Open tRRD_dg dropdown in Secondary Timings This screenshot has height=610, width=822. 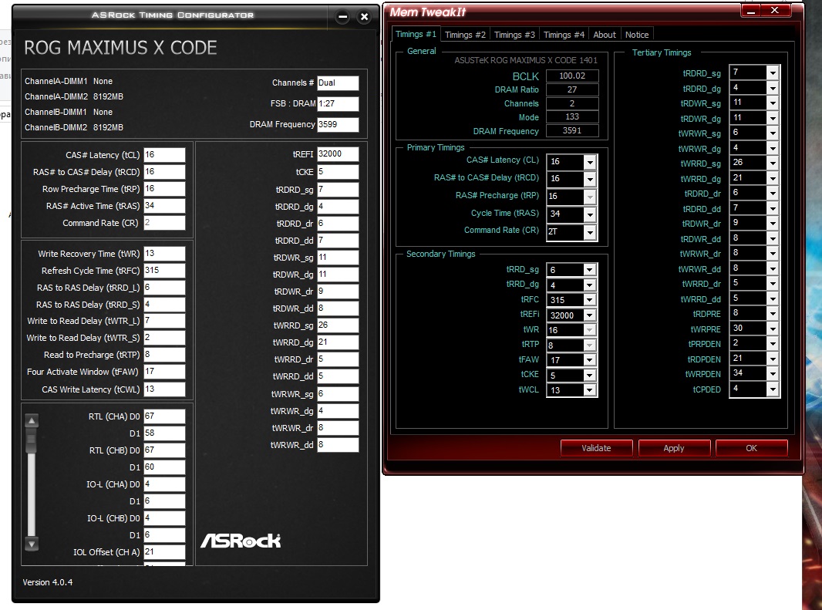coord(590,285)
